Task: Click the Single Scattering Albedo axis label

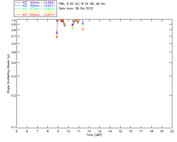Action: point(8,74)
